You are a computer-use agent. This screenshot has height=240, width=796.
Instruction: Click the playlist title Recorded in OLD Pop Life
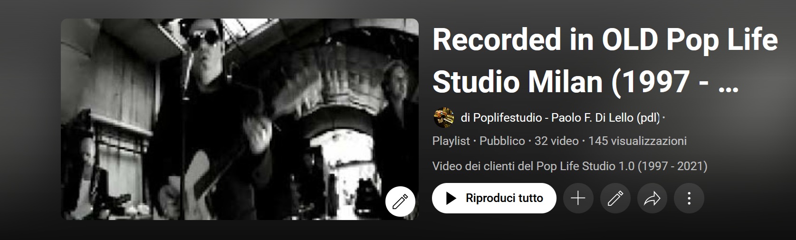point(605,40)
